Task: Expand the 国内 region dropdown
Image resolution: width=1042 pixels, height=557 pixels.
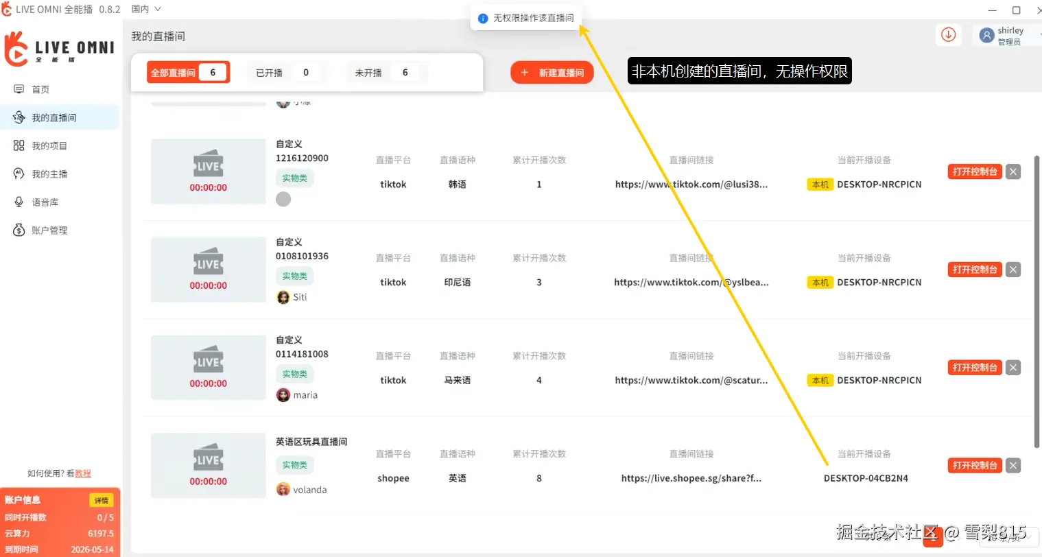Action: [146, 9]
